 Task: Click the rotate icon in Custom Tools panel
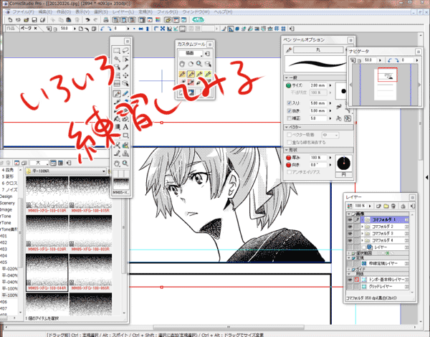click(191, 65)
